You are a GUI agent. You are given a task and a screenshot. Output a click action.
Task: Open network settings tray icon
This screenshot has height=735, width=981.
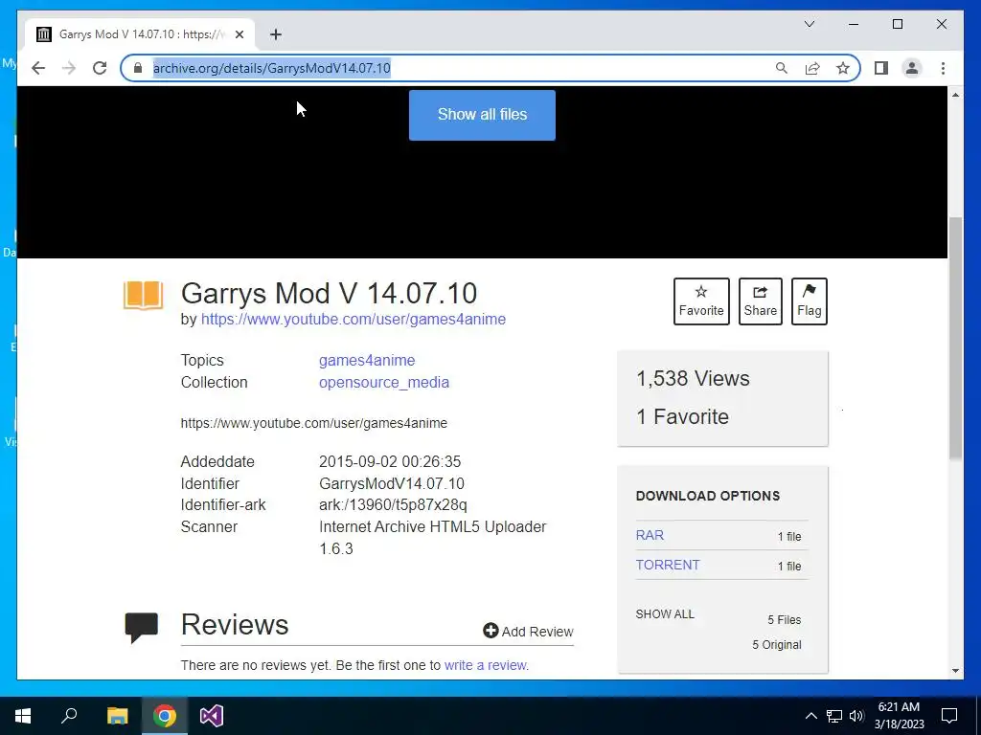(x=834, y=716)
